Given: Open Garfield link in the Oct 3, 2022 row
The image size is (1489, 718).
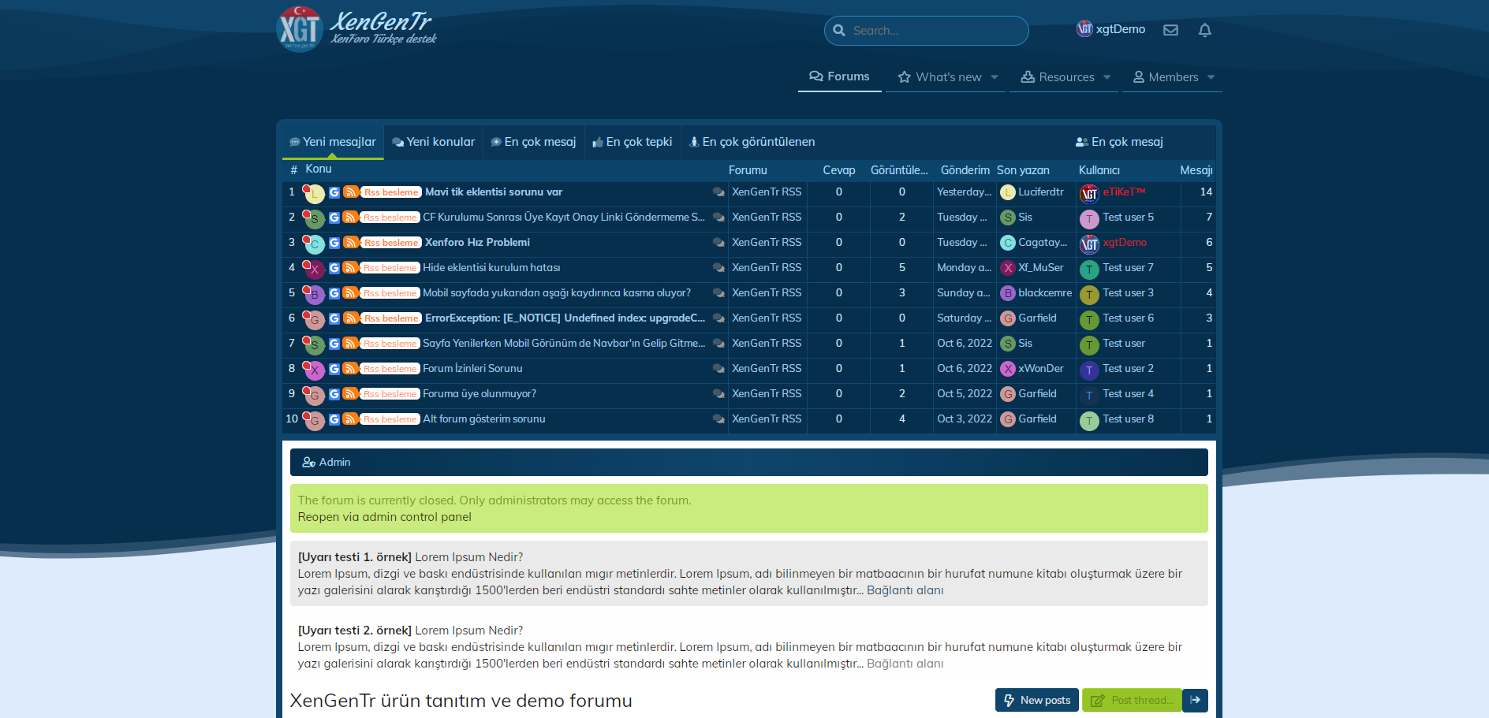Looking at the screenshot, I should [x=1037, y=419].
